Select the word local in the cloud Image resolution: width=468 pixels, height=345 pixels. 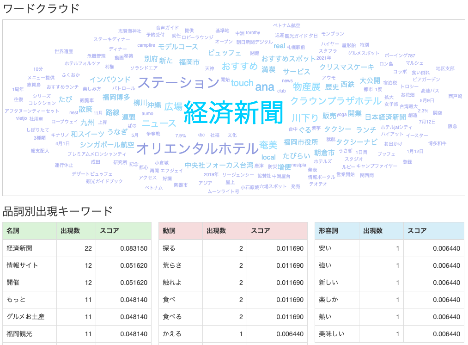[x=268, y=157]
